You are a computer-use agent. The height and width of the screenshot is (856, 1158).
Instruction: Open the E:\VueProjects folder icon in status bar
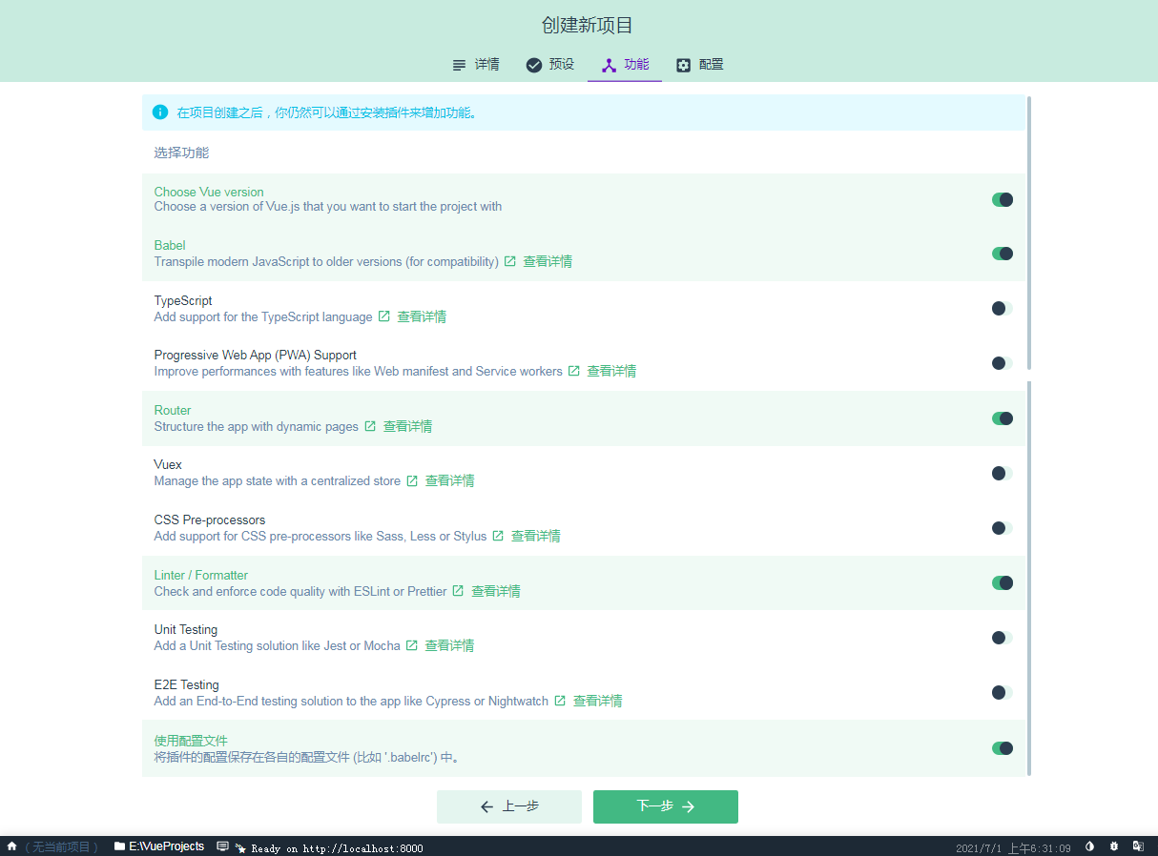pos(119,846)
